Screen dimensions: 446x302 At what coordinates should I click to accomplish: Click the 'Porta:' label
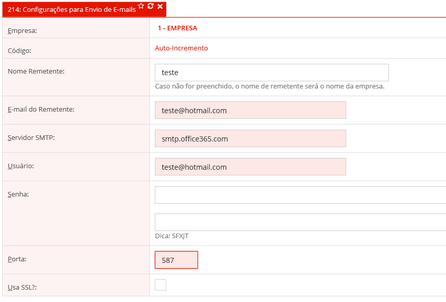[17, 259]
